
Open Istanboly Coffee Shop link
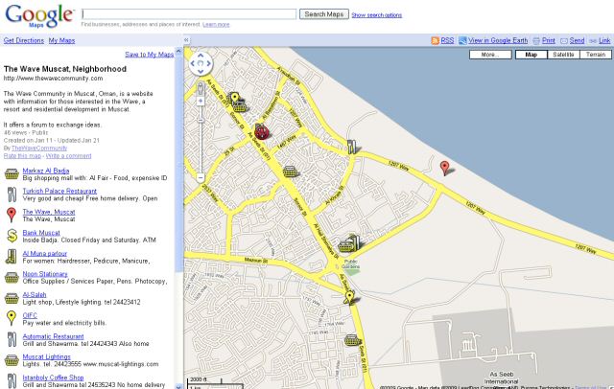(x=53, y=378)
